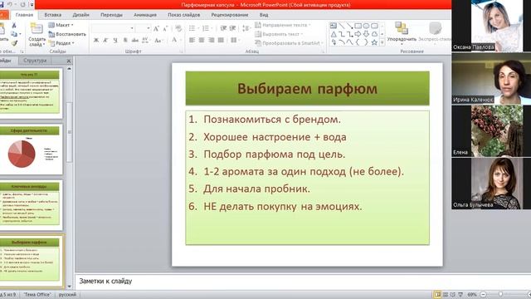Image resolution: width=531 pixels, height=299 pixels.
Task: Toggle justify text alignment
Action: pyautogui.click(x=221, y=41)
